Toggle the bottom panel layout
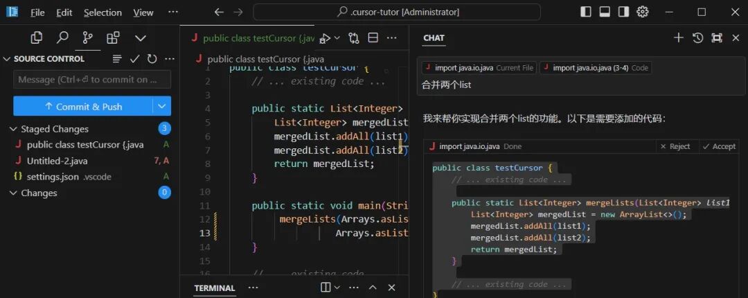 [605, 12]
